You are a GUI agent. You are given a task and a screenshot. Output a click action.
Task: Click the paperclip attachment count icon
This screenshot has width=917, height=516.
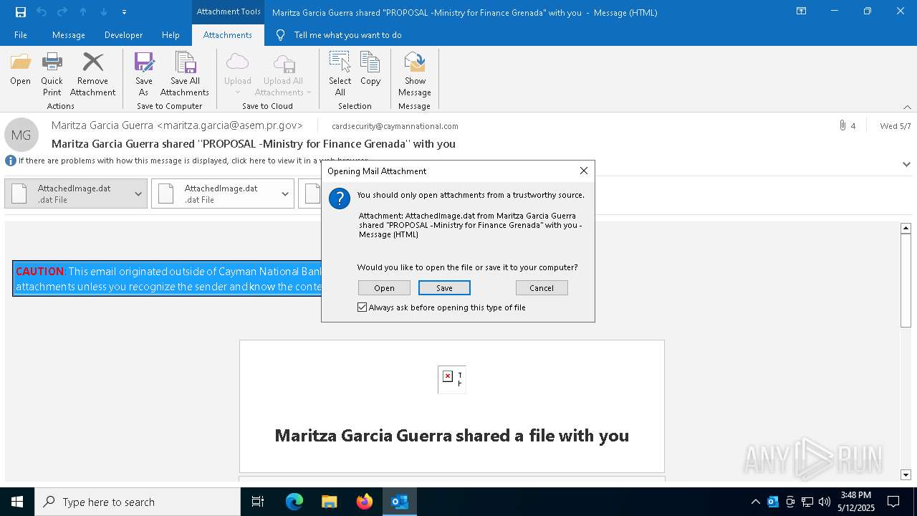coord(842,125)
